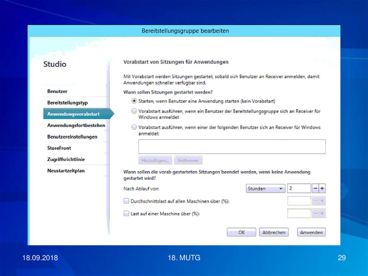Screen dimensions: 368x276
Task: Click the 'Nach Ablauf von:' label
Action: coord(141,189)
